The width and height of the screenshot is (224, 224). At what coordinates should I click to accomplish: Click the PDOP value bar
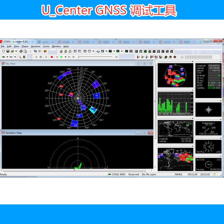tap(214, 83)
